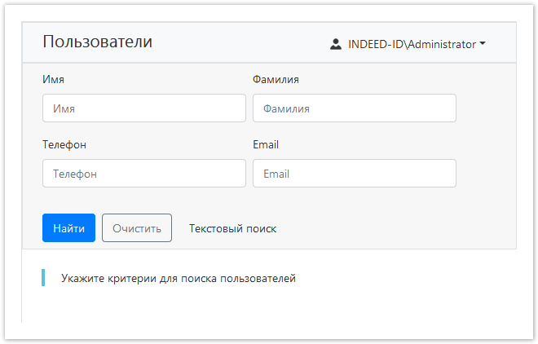Click the blue accent bar beside hint
Viewport: 538px width, 344px height.
(43, 278)
